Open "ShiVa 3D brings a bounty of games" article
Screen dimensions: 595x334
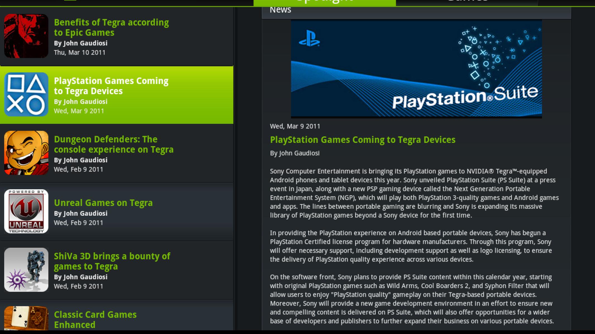(112, 261)
